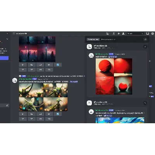
Task: Click the mark-all-read button in inbox tab bar
Action: pos(145,40)
